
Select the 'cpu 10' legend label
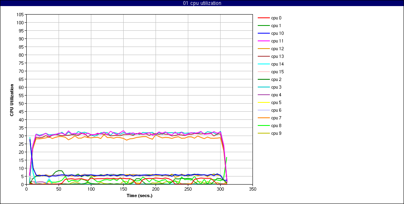277,33
